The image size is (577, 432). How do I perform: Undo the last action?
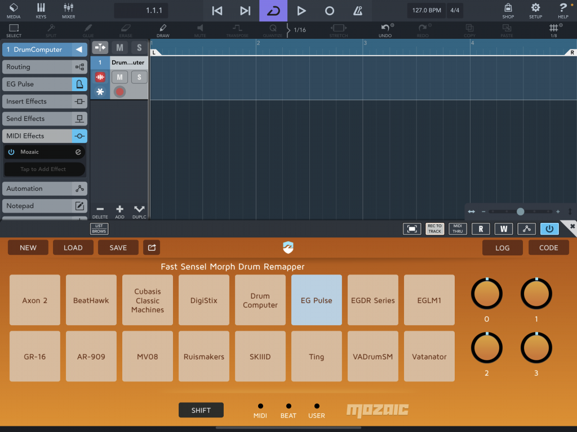click(385, 30)
